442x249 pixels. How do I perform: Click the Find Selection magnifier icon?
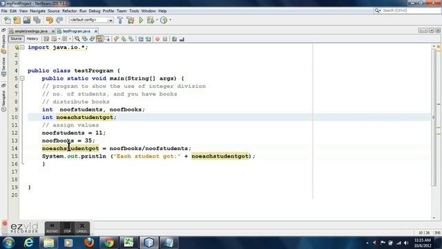[77, 39]
